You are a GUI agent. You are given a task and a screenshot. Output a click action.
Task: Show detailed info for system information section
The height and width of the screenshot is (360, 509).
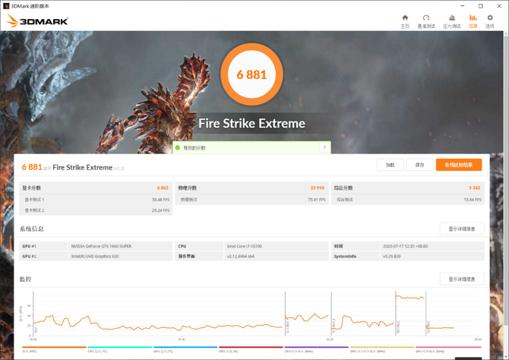click(461, 229)
